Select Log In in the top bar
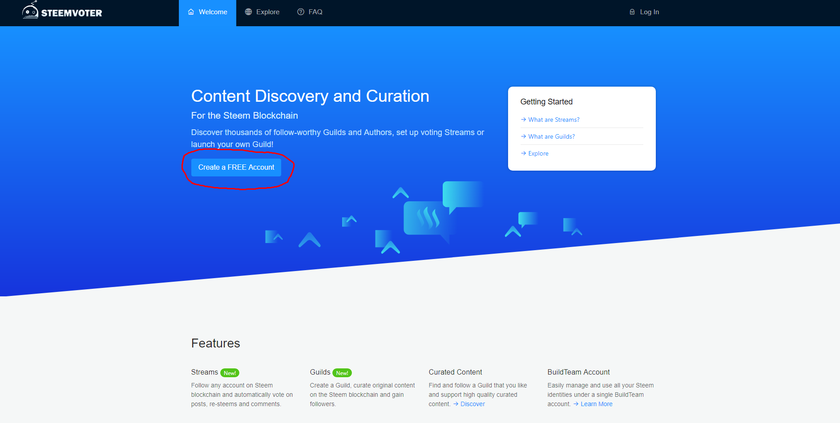Screen dimensions: 840x423 click(644, 12)
